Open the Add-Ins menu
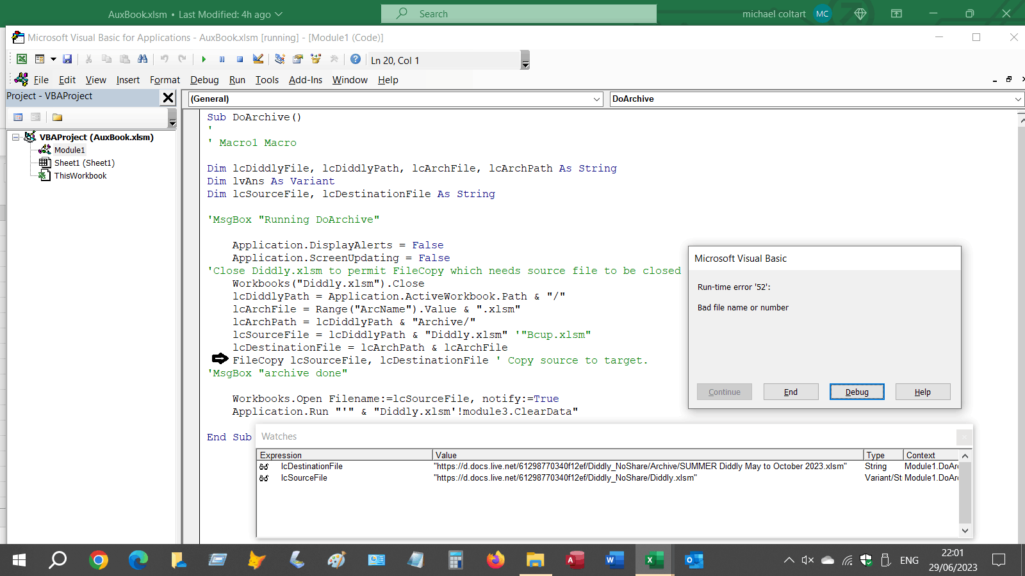Image resolution: width=1025 pixels, height=576 pixels. (x=306, y=79)
